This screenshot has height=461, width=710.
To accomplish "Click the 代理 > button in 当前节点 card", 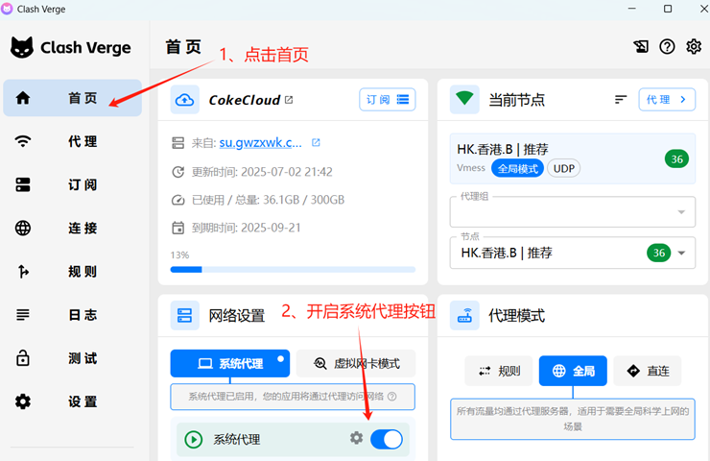I will coord(667,99).
